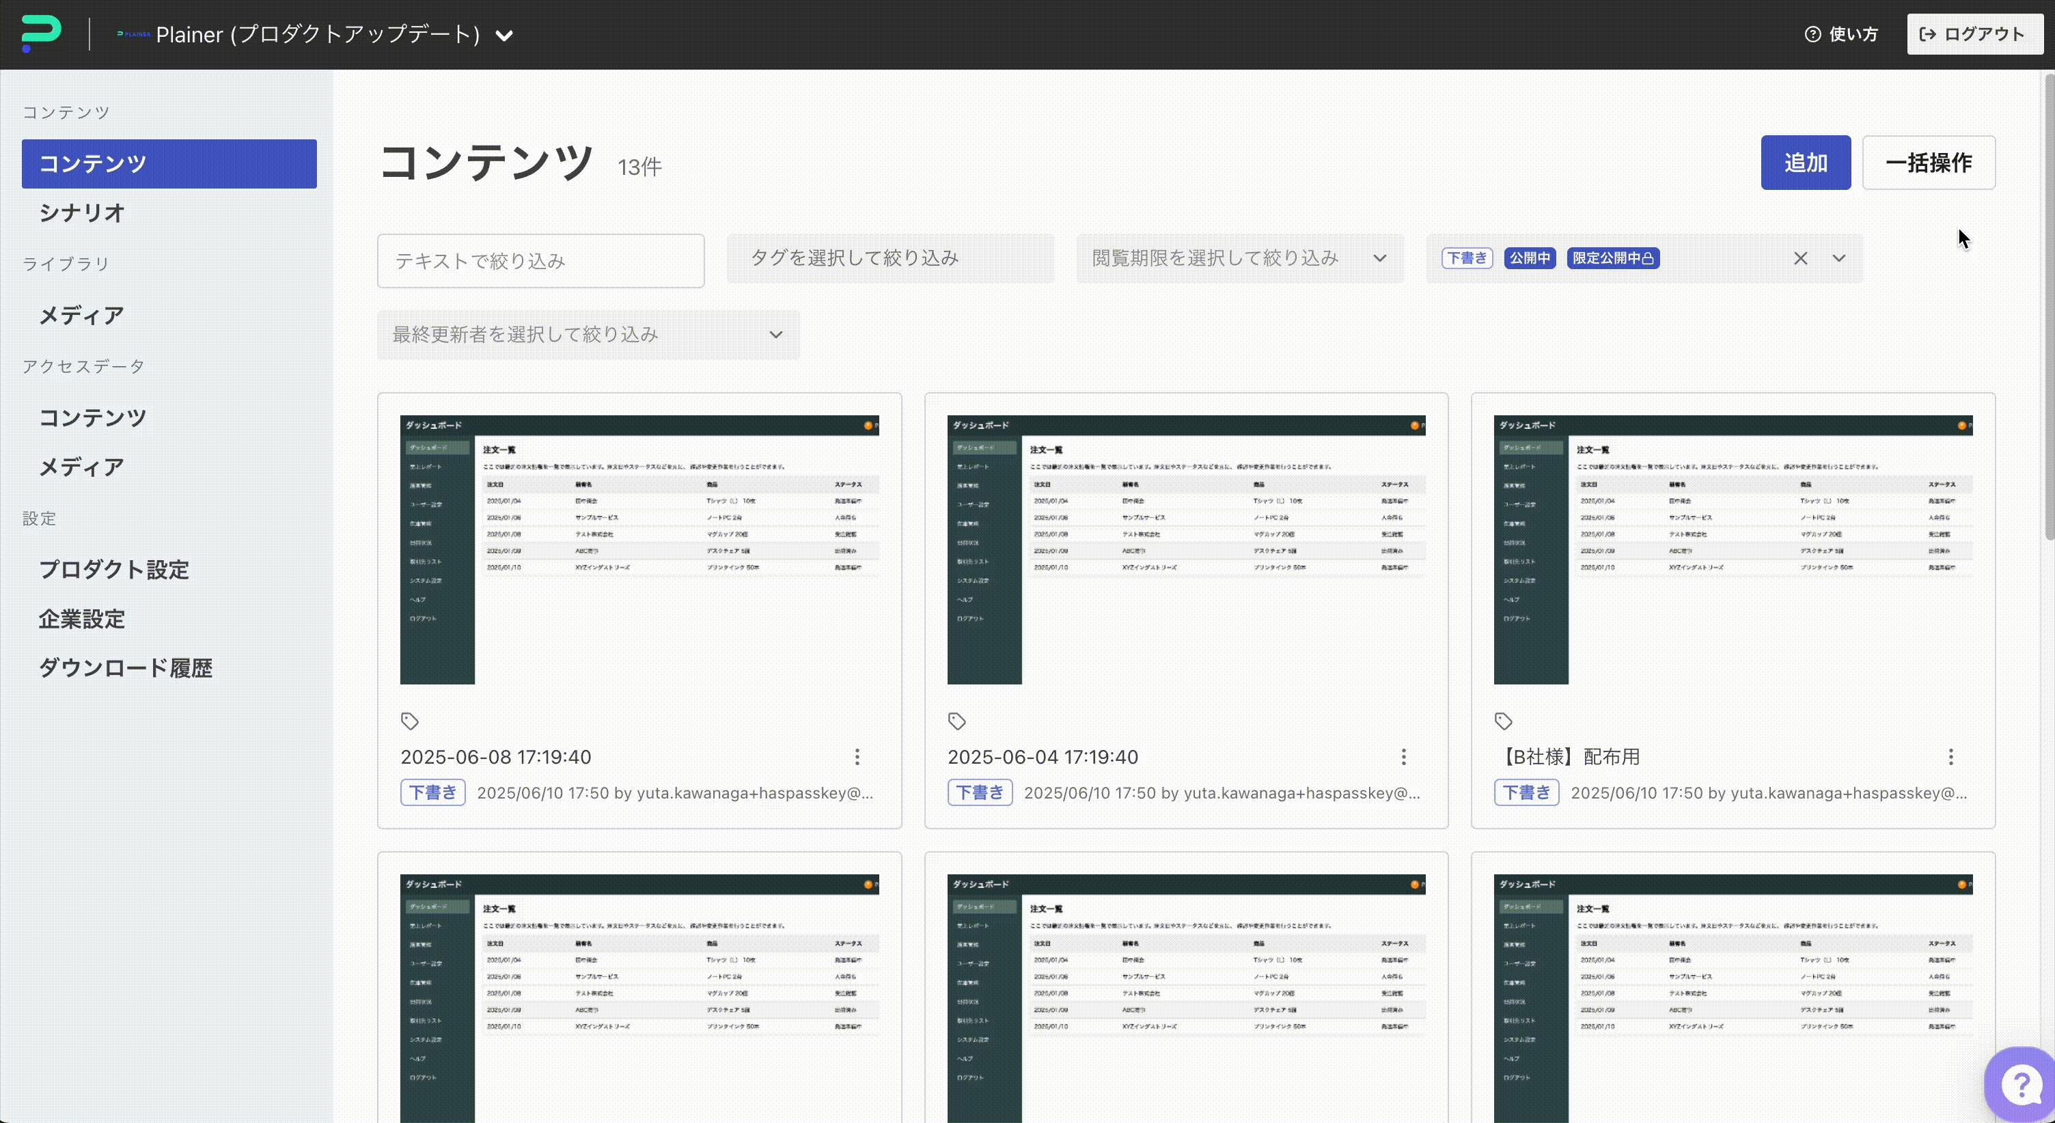Click tag icon on 【B社様】配布用 card

point(1503,721)
